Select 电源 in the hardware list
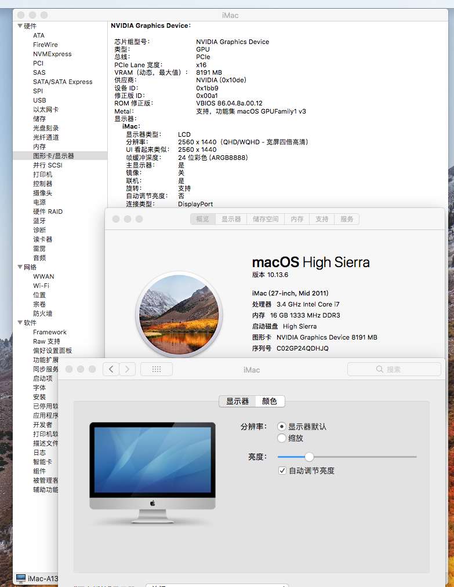Viewport: 454px width, 587px height. point(39,202)
